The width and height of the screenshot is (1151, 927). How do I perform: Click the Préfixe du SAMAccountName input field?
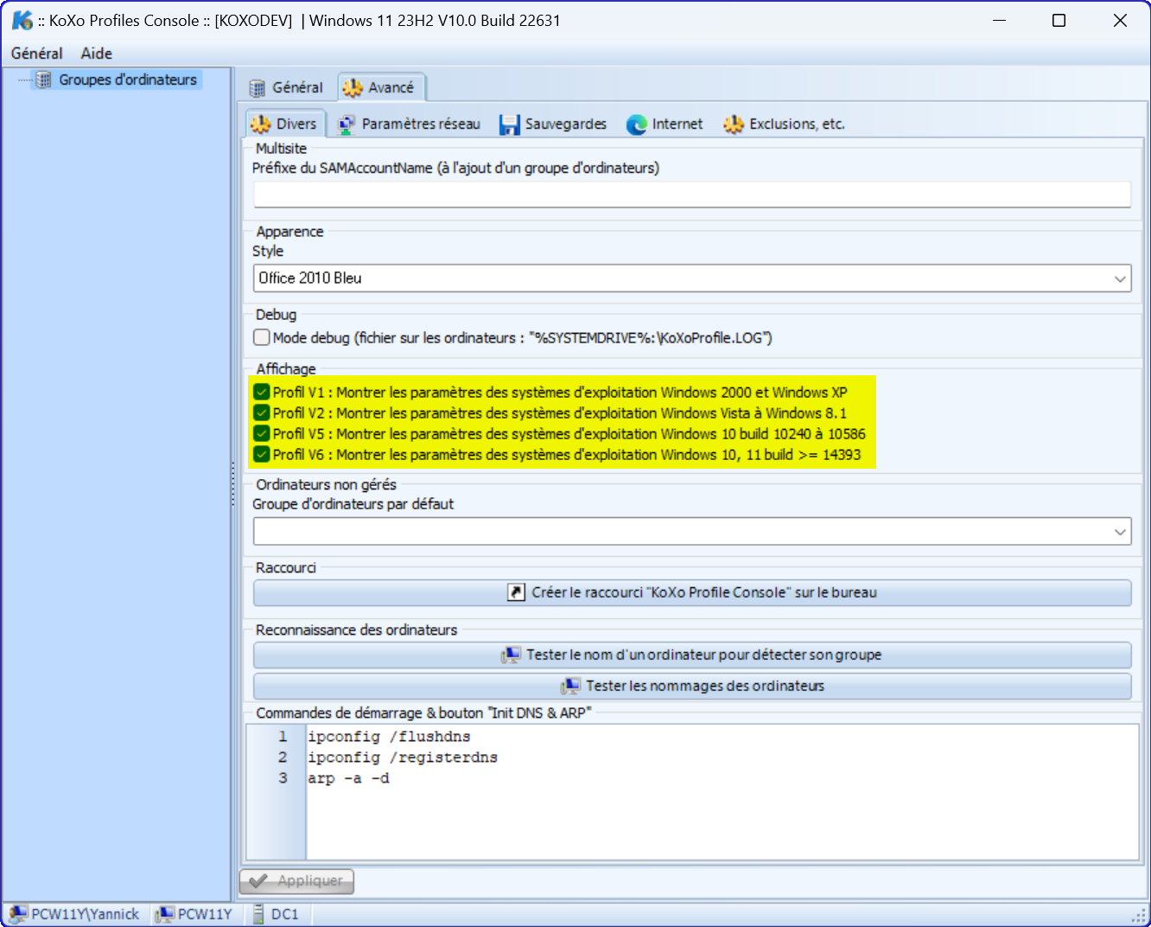coord(692,195)
